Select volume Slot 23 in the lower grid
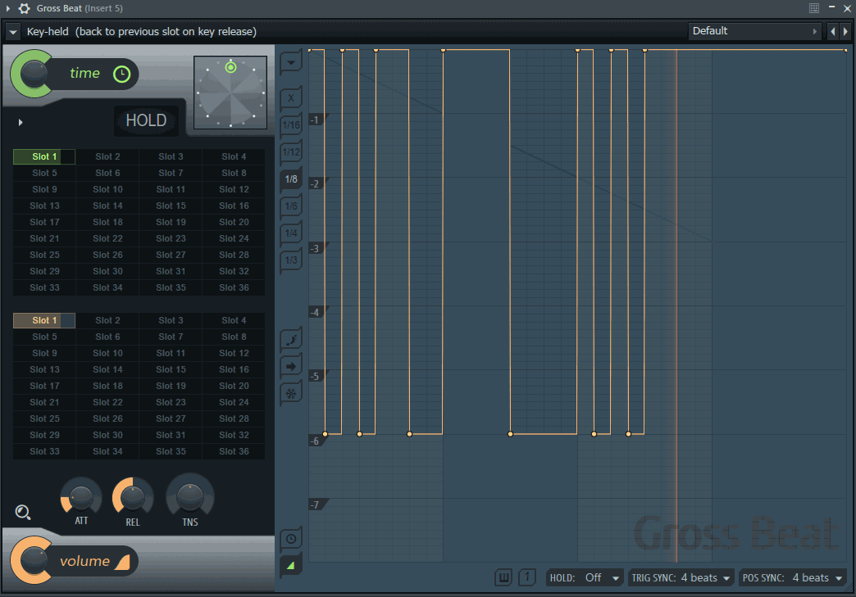Image resolution: width=856 pixels, height=597 pixels. coord(171,402)
